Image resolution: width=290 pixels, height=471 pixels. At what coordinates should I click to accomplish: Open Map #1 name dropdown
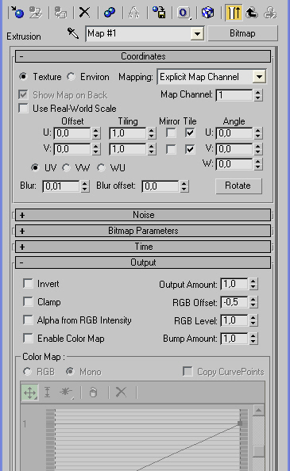click(x=197, y=33)
